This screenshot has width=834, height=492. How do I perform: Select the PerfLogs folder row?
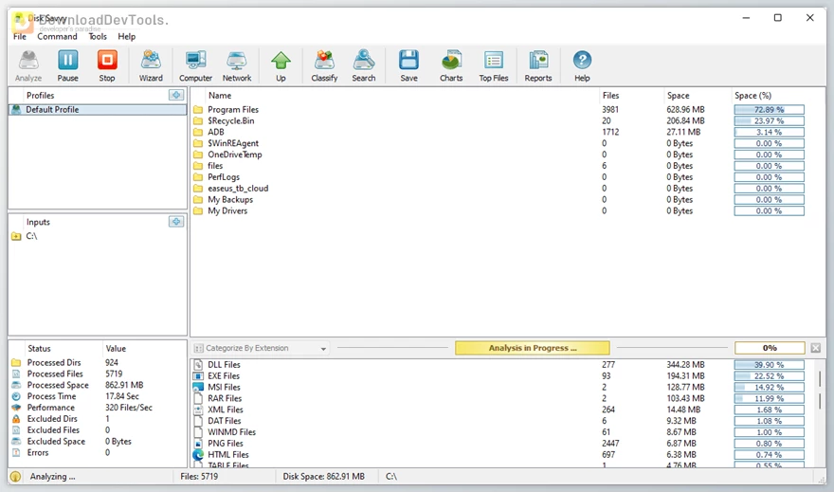[500, 177]
